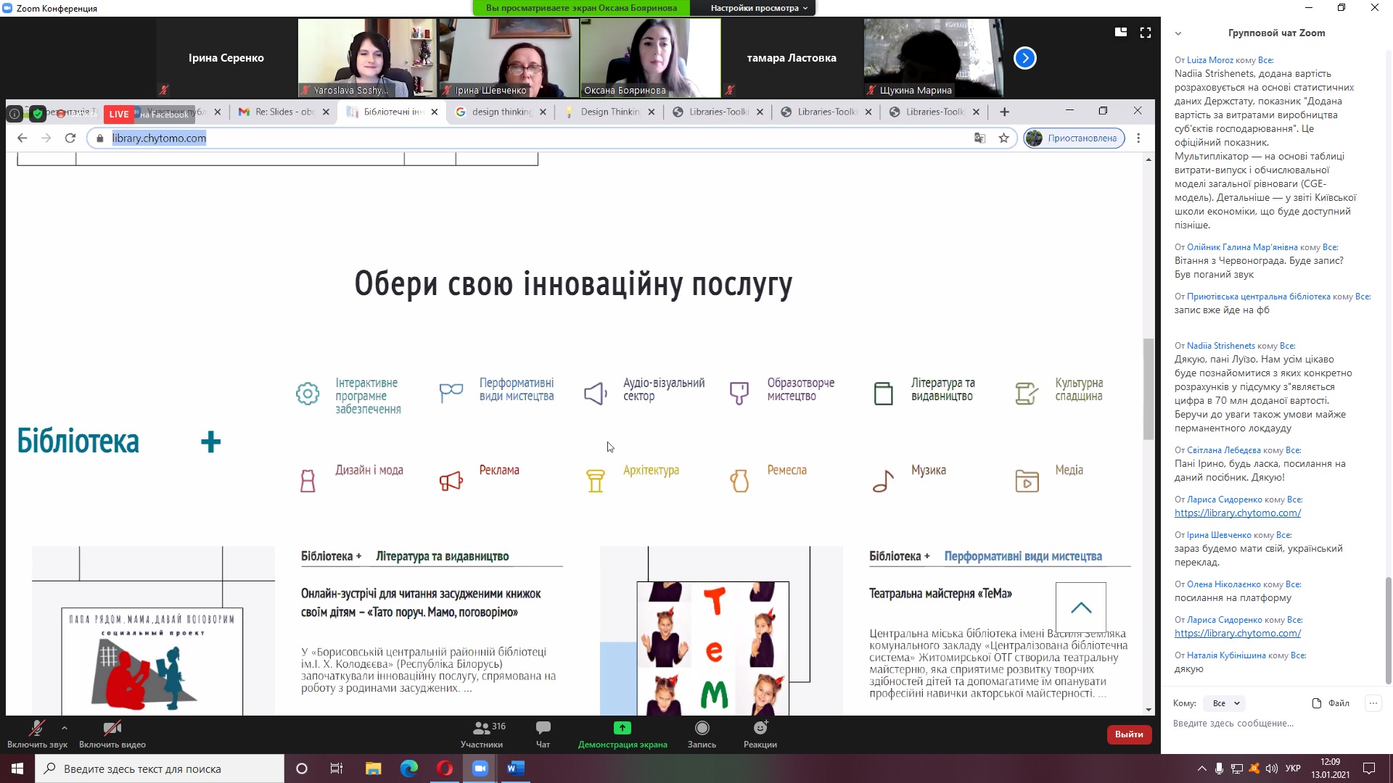Click the scroll-to-top arrow button

pyautogui.click(x=1081, y=608)
